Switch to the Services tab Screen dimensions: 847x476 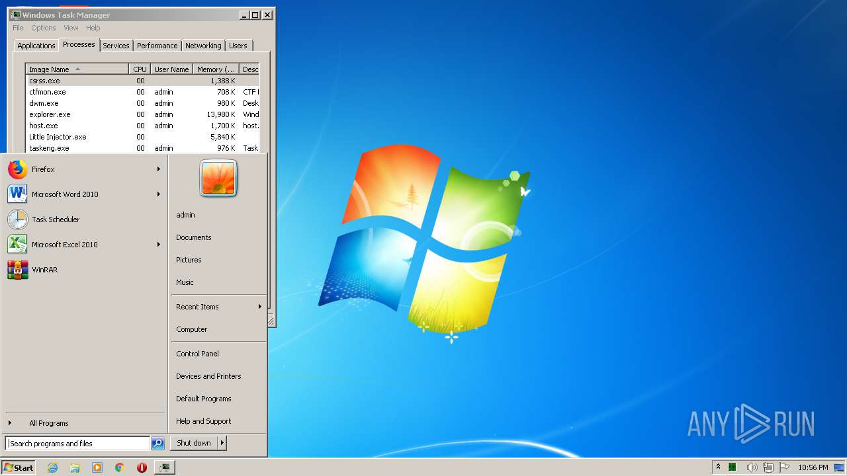tap(116, 46)
